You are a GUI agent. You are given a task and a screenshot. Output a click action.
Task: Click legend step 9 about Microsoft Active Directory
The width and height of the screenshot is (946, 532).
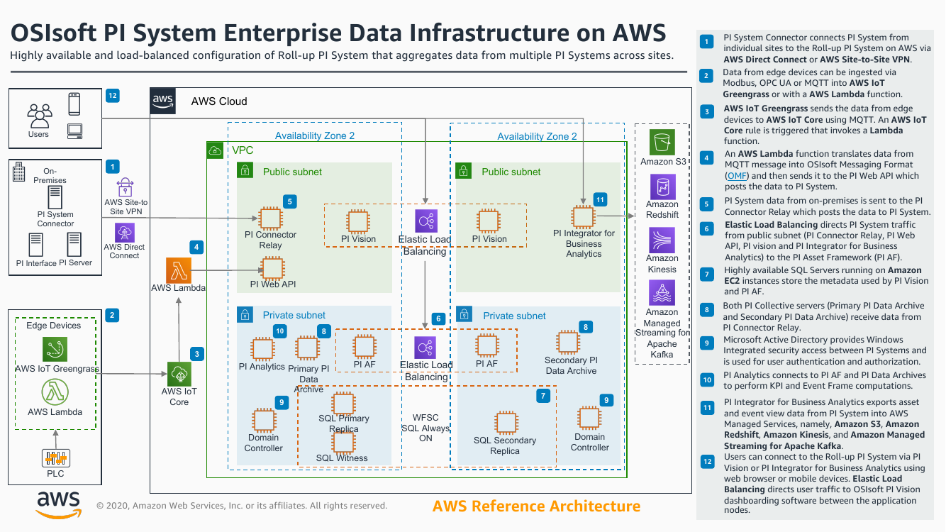pos(825,350)
